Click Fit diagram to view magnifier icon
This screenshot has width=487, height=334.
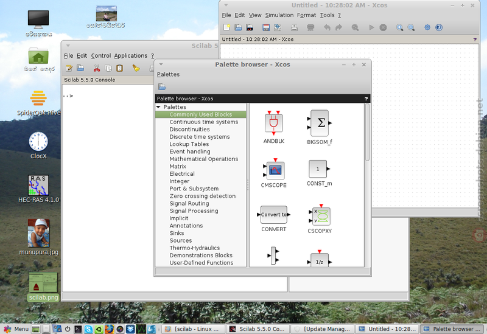355,27
